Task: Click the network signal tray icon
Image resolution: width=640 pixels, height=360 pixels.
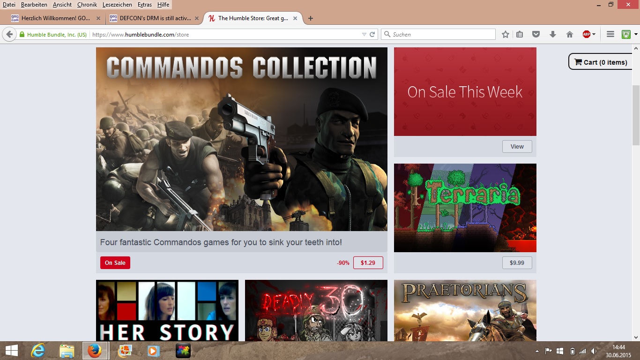Action: [582, 351]
